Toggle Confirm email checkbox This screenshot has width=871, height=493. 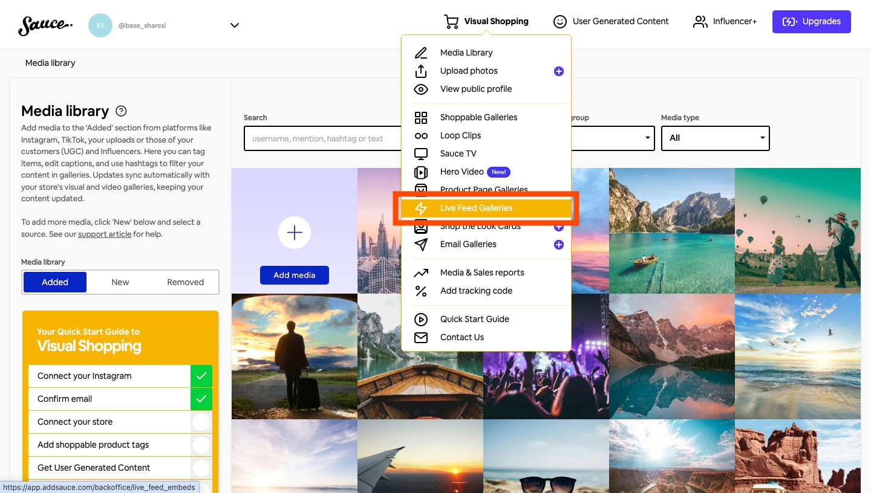(201, 399)
